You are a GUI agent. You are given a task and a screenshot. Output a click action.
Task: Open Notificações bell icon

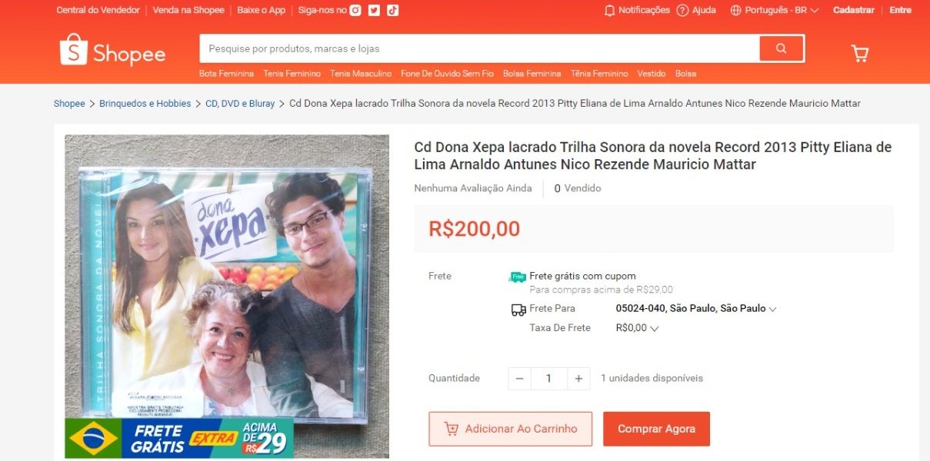(610, 10)
